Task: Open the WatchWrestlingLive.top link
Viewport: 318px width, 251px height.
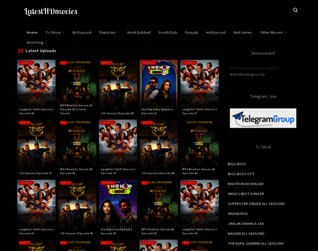Action: coord(247,74)
